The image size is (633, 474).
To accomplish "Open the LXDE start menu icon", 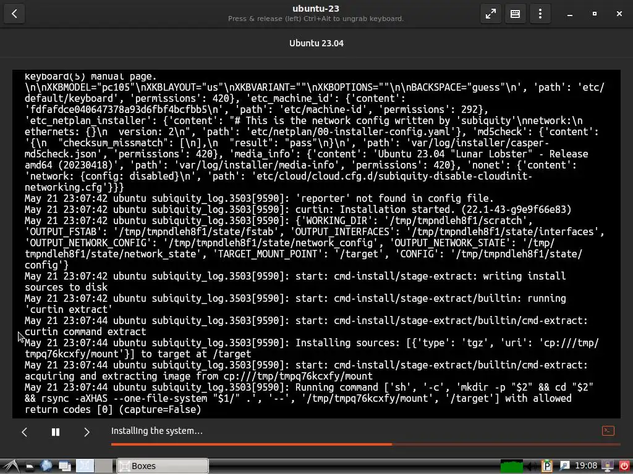I will click(11, 466).
